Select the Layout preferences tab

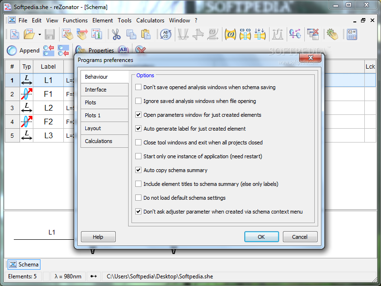104,128
